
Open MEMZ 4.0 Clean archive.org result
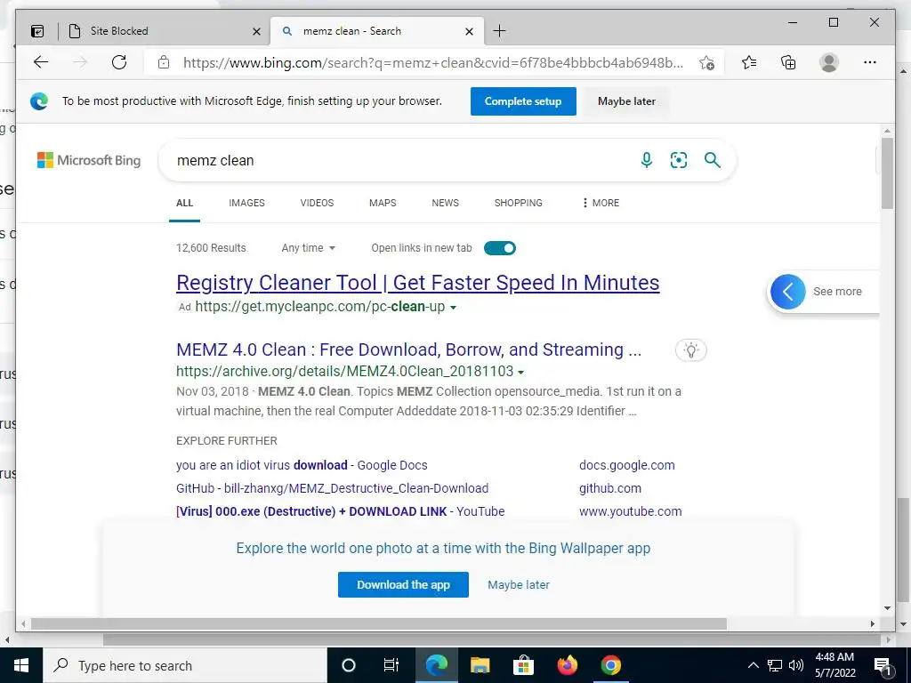(408, 350)
